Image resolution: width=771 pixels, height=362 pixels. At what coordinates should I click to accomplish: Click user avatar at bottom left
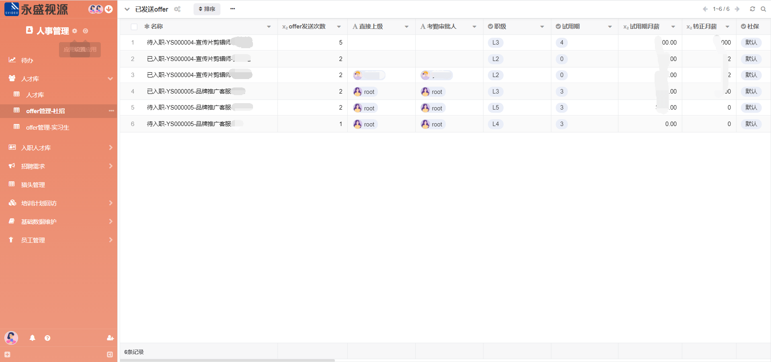(11, 338)
